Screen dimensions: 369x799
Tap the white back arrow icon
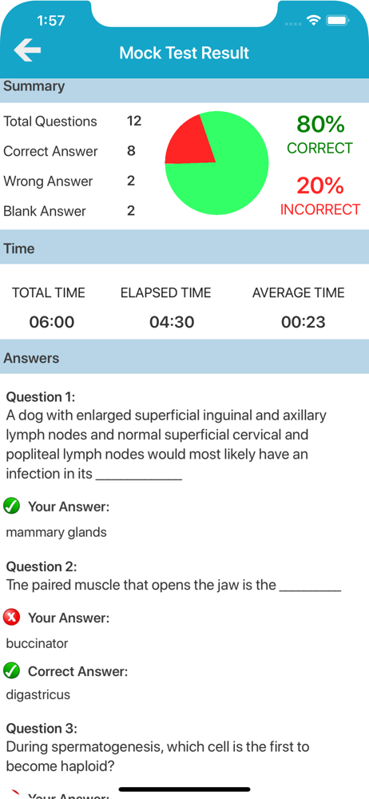pos(27,51)
